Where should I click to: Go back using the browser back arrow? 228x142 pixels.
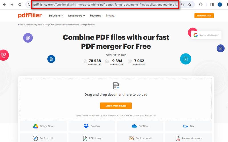point(4,5)
